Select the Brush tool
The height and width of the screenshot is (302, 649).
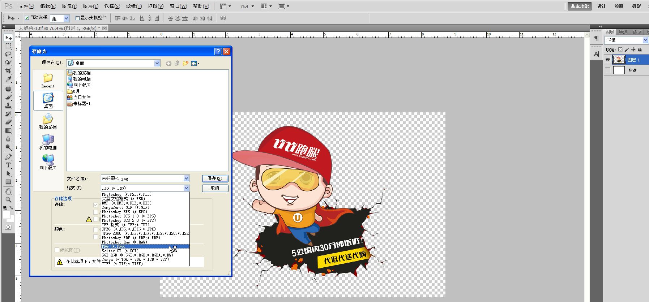(x=8, y=97)
